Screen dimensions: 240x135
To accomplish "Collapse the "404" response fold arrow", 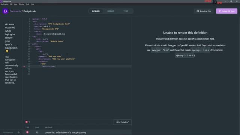I will tap(31, 64).
